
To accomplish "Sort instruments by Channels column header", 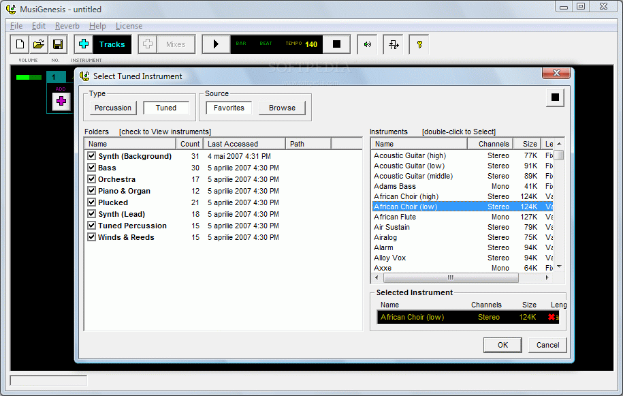I will (490, 144).
